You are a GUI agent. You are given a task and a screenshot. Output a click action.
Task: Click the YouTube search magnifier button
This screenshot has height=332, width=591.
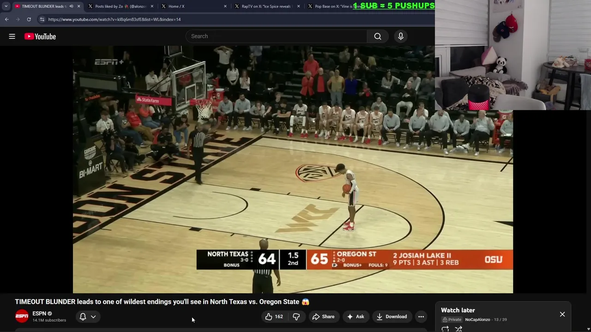pos(378,36)
